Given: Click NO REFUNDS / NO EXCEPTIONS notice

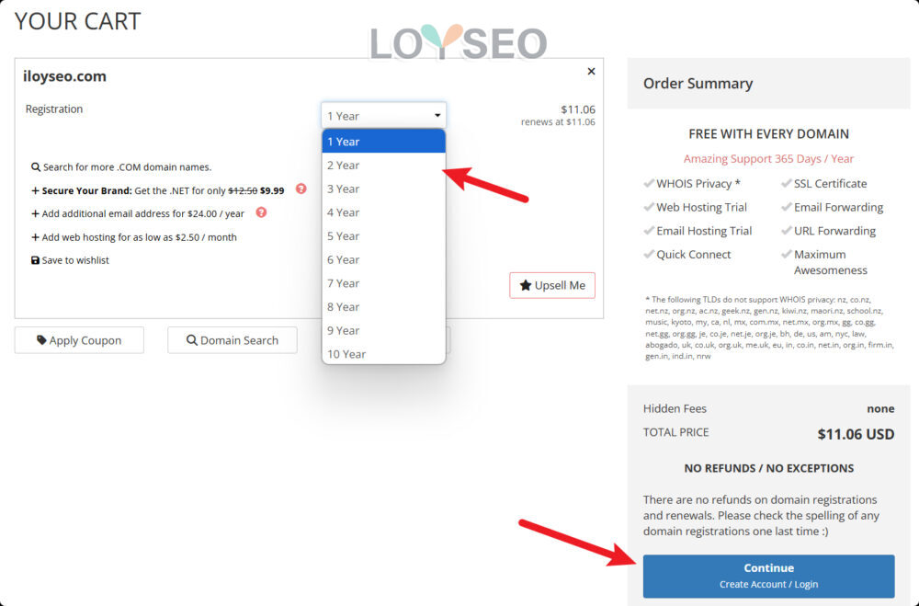Looking at the screenshot, I should (768, 468).
